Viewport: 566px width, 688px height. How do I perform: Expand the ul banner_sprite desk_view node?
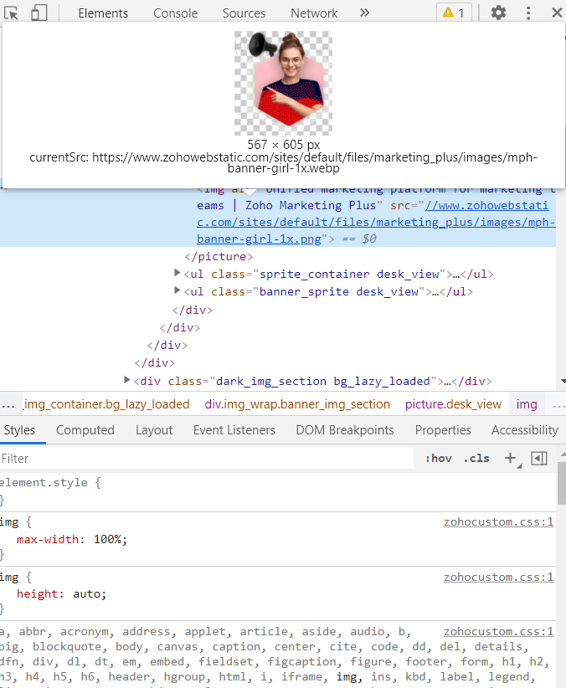(x=177, y=291)
